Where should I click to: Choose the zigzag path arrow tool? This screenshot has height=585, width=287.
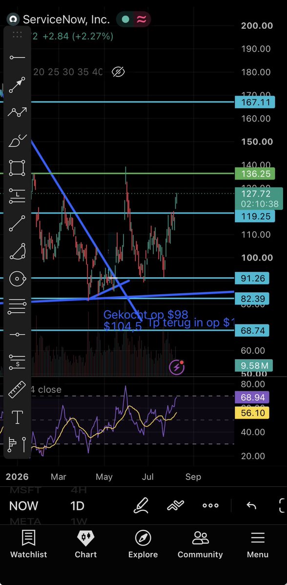[17, 112]
